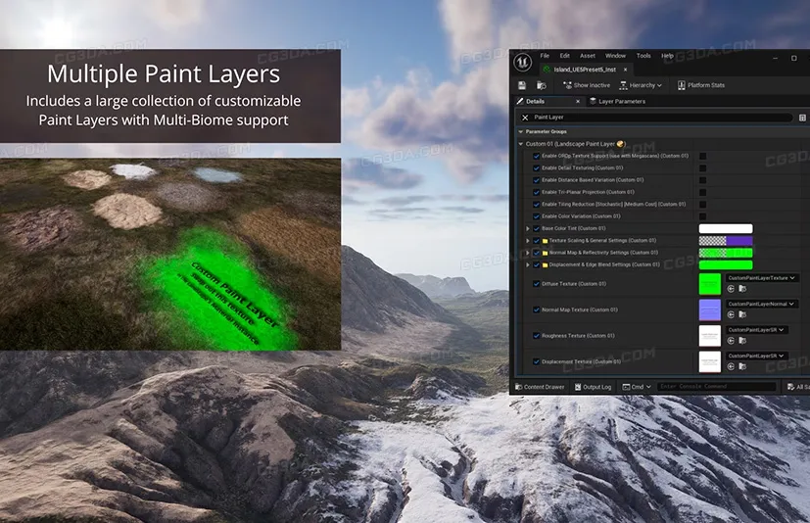Open the Tools menu
Viewport: 810px width, 523px height.
pyautogui.click(x=643, y=56)
